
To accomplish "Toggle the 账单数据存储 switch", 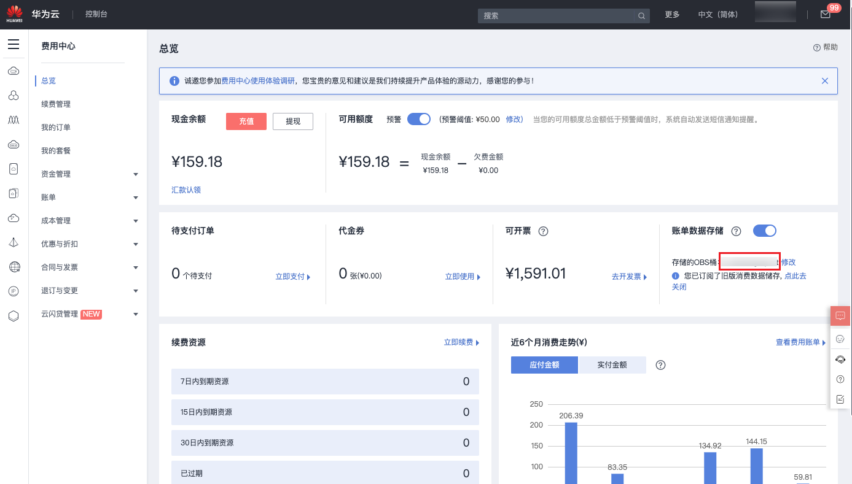I will (765, 231).
